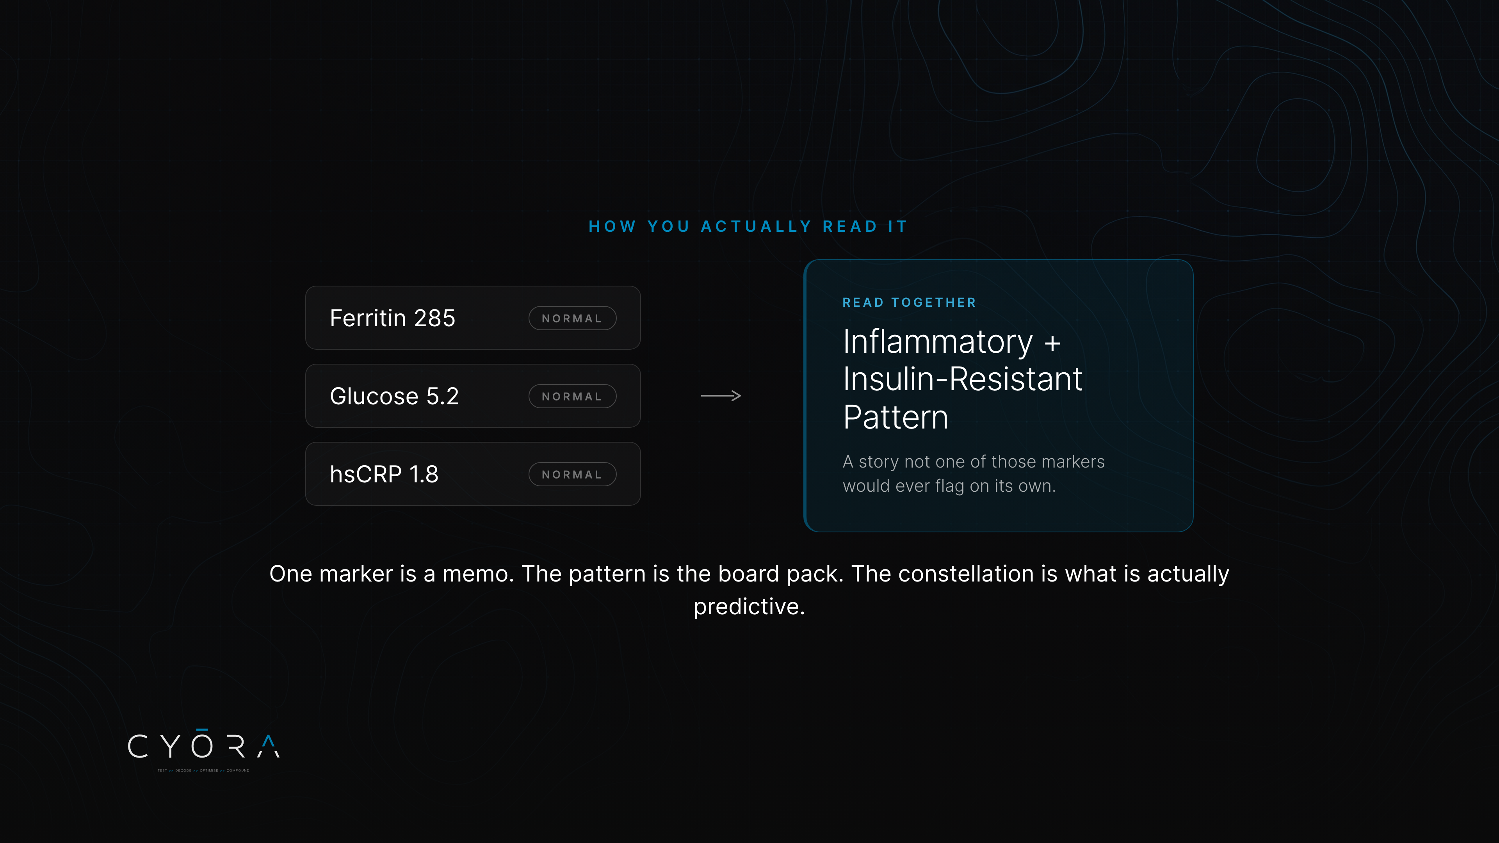Click the NORMAL badge beside hsCRP 1.8

pos(572,474)
